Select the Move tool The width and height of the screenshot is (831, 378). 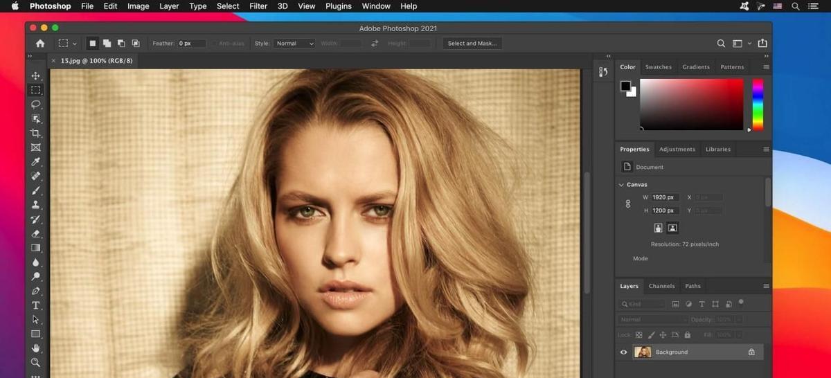pyautogui.click(x=36, y=75)
